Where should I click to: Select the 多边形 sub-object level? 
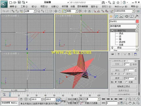[122, 42]
